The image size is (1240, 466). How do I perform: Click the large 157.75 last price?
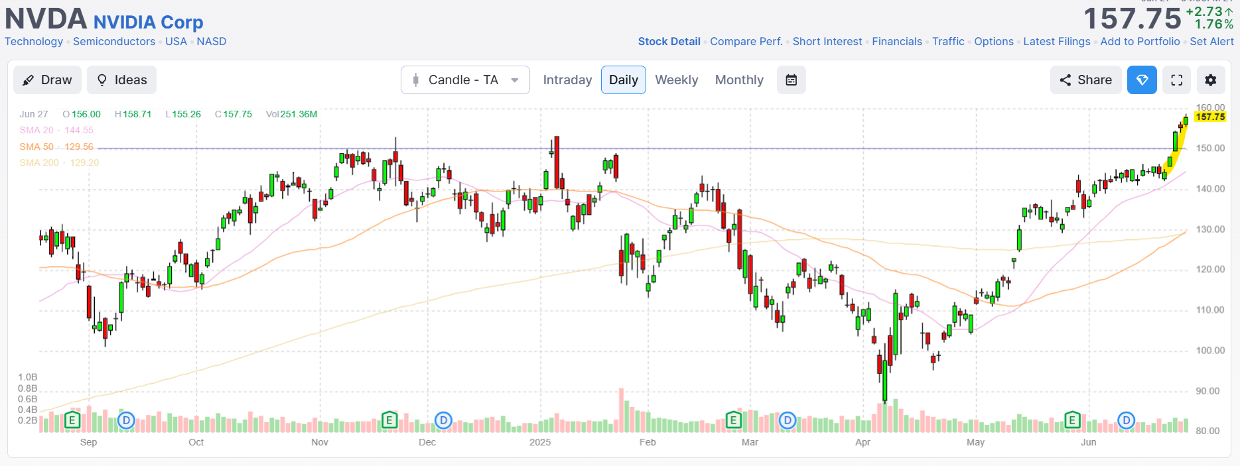[1133, 18]
